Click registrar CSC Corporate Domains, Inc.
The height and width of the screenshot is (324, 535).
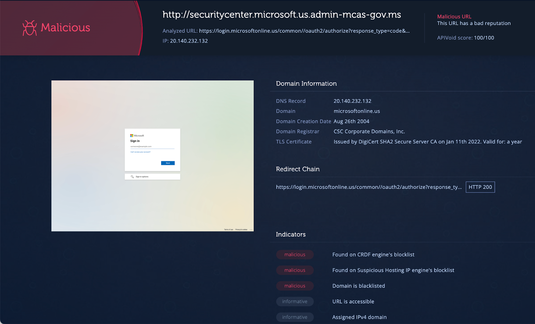tap(369, 131)
